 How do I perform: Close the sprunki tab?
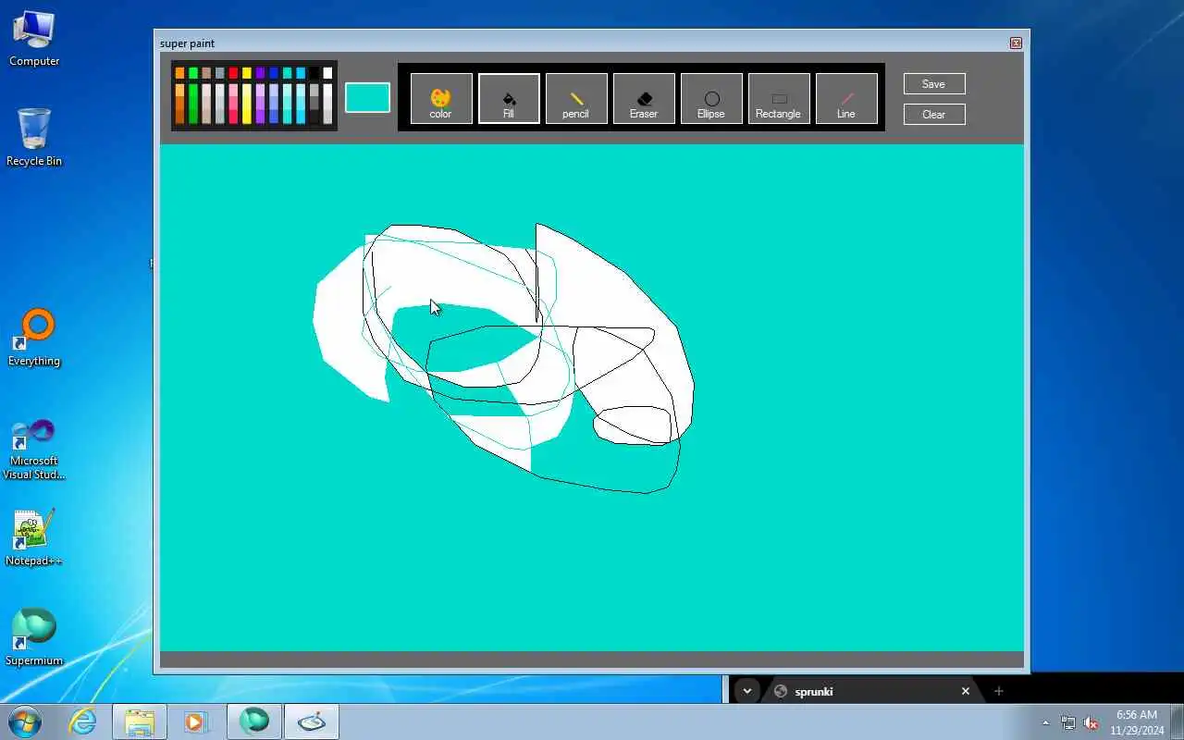[965, 691]
